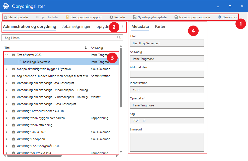Sort the list by the Titel column header
This screenshot has width=248, height=161.
(8, 48)
